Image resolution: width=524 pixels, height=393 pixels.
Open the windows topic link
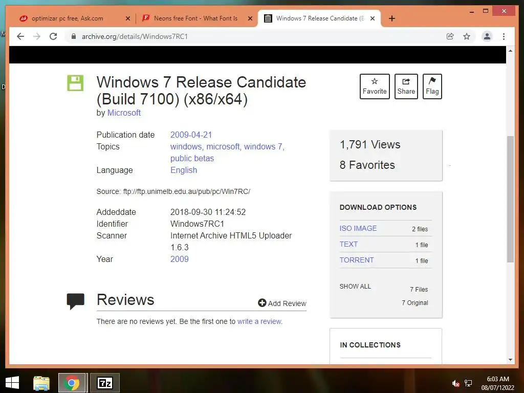coord(186,147)
